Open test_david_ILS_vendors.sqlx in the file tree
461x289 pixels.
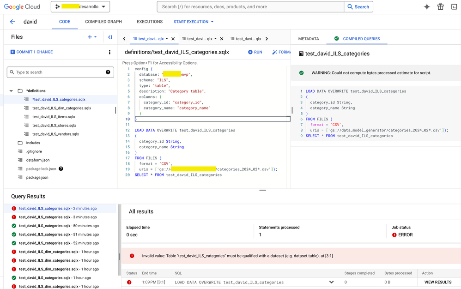tap(55, 134)
